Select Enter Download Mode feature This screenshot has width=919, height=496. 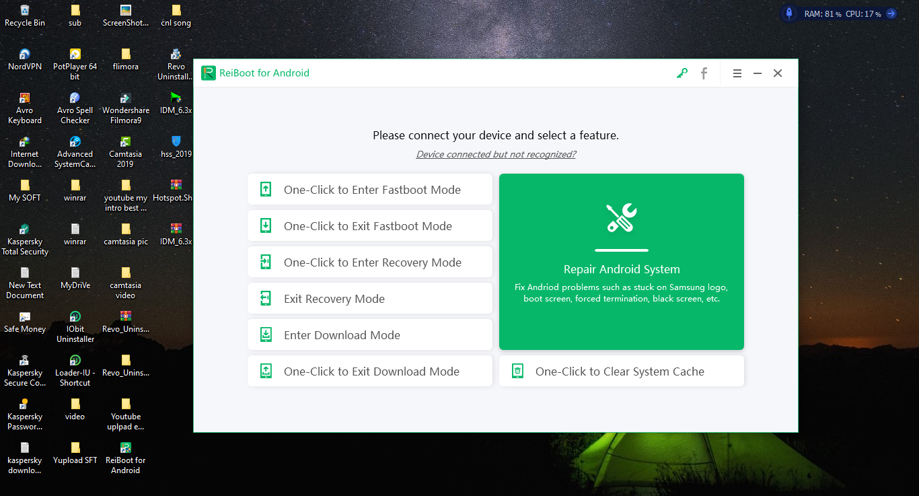coord(370,334)
